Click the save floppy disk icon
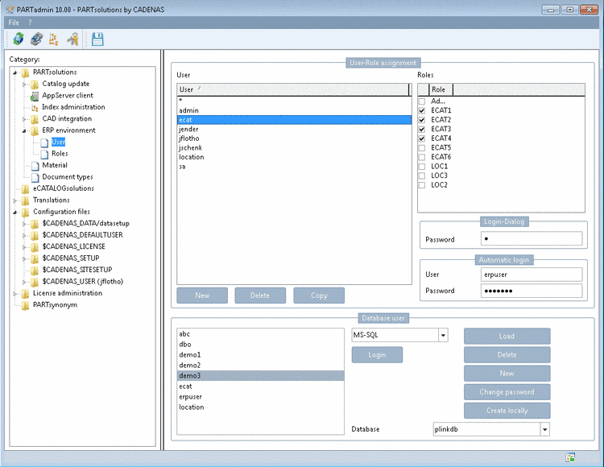Viewport: 604px width, 467px height. (x=97, y=39)
